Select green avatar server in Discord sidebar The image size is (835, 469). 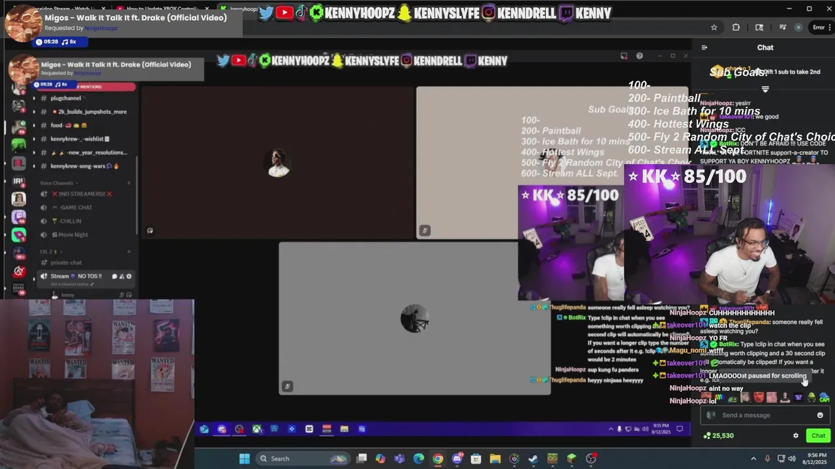(x=19, y=144)
